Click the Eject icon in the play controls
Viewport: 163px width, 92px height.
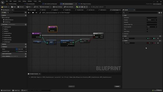point(85,7)
